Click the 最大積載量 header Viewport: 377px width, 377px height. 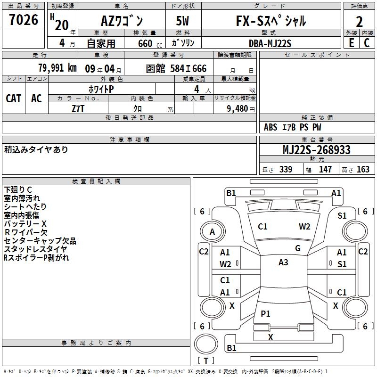coord(235,79)
